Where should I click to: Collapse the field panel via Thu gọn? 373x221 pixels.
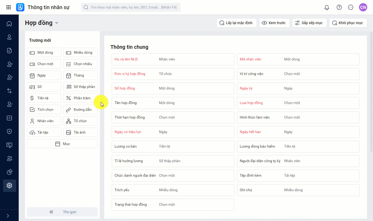coord(62,212)
